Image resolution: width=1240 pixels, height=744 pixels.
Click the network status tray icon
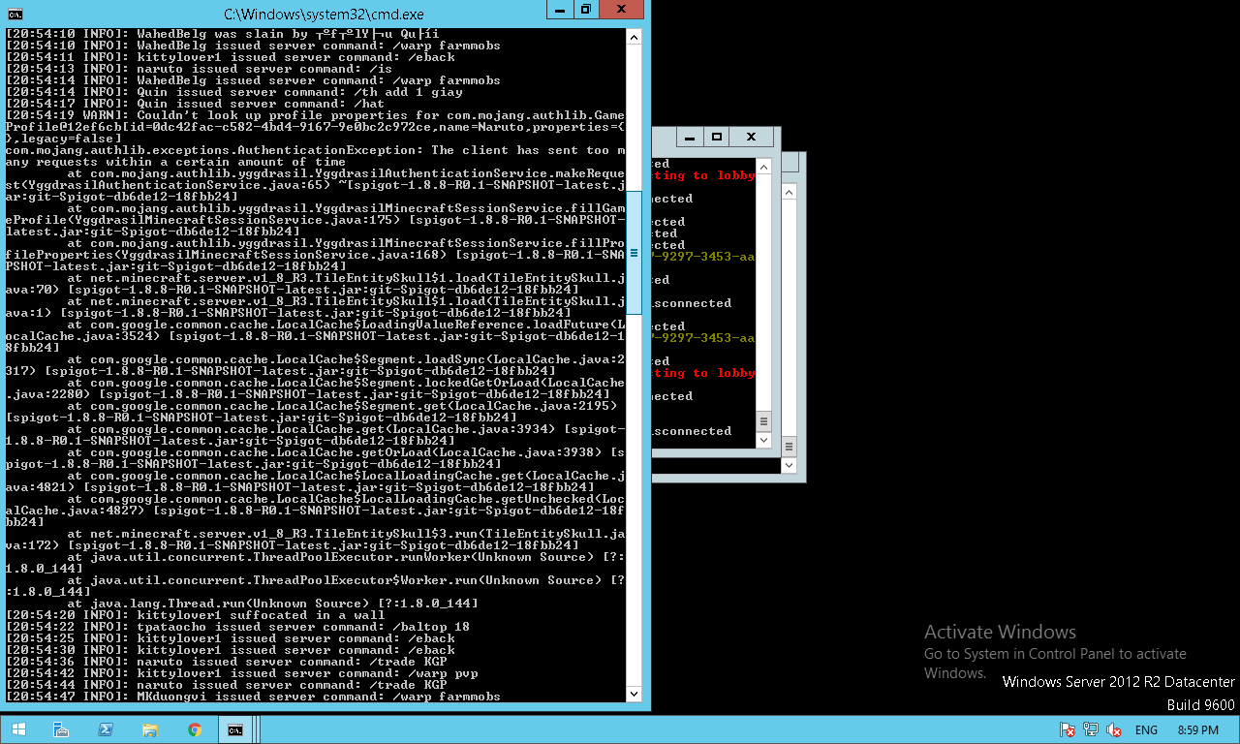tap(1091, 729)
